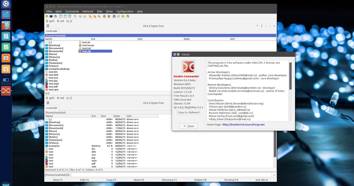Image resolution: width=354 pixels, height=186 pixels.
Task: Click Double Commander icon in the launcher
Action: [x=6, y=91]
